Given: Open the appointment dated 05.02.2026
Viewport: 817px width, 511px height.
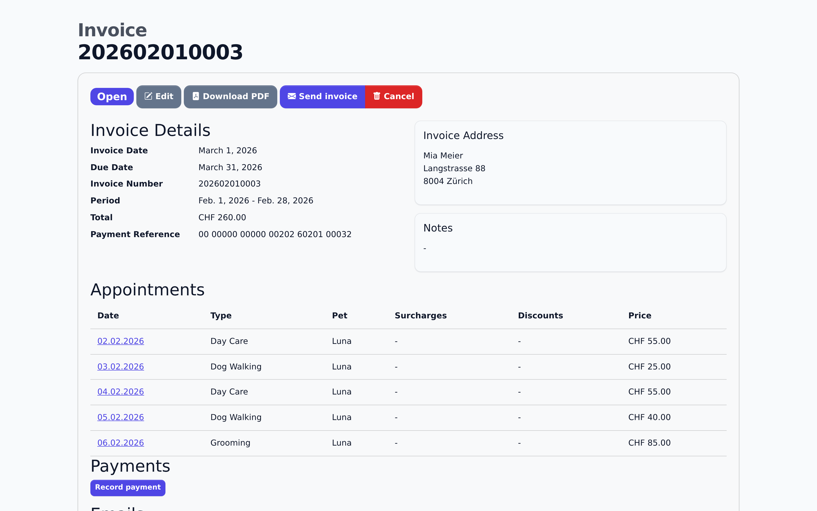Looking at the screenshot, I should point(121,417).
